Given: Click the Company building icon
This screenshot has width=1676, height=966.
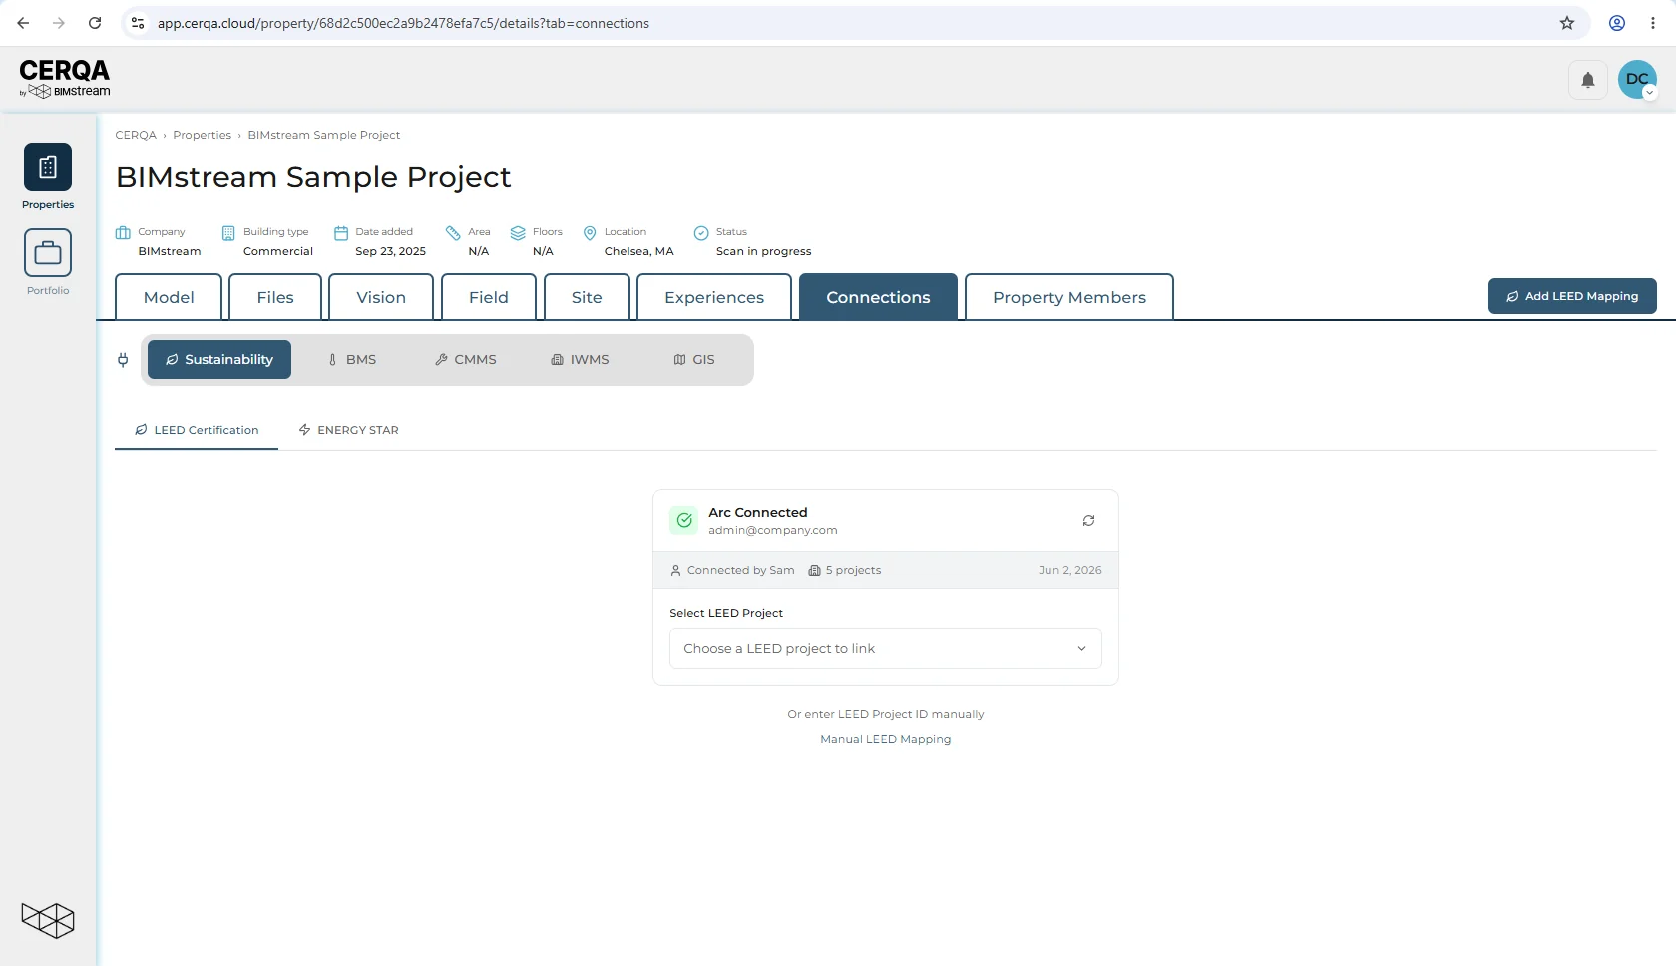Looking at the screenshot, I should click(123, 233).
